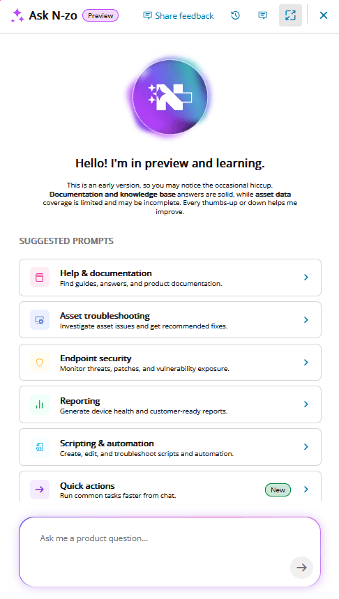Click the Share feedback link
The width and height of the screenshot is (339, 599).
point(178,15)
